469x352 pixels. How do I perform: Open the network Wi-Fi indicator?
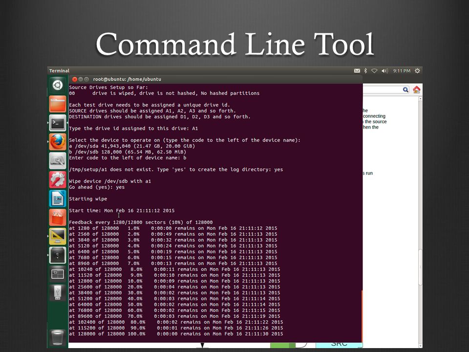pyautogui.click(x=374, y=71)
